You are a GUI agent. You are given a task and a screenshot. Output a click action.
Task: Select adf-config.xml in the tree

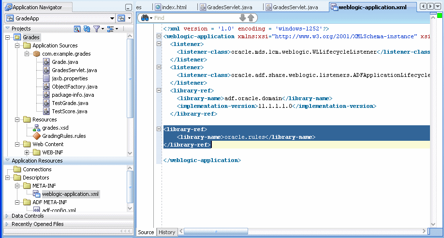(59, 210)
